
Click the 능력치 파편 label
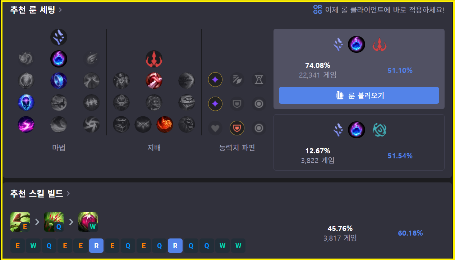[x=237, y=148]
